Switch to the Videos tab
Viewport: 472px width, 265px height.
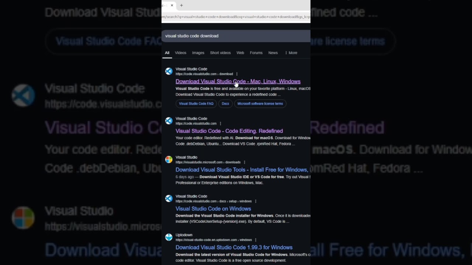180,53
